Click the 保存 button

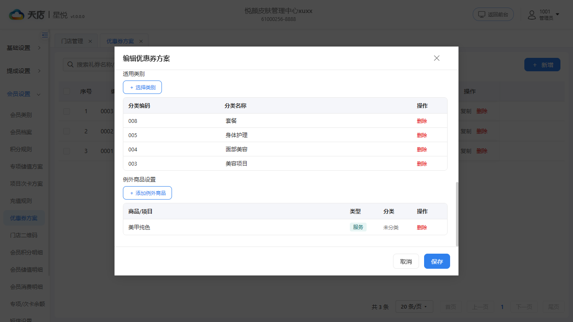click(437, 261)
